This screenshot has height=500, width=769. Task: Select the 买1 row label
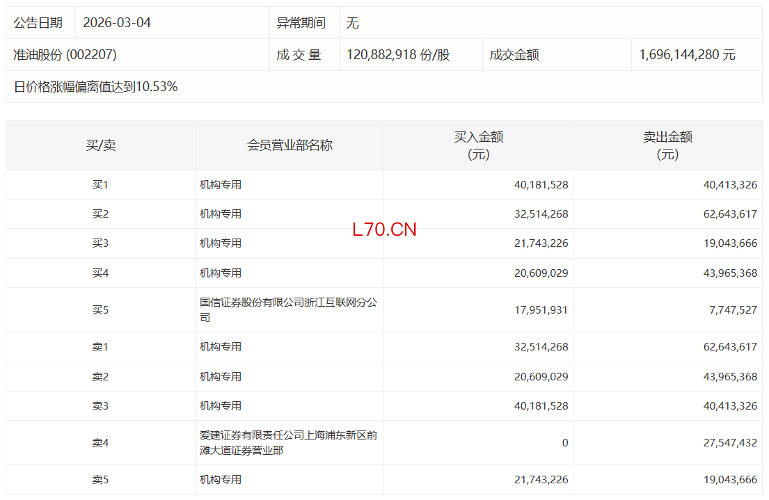click(100, 185)
